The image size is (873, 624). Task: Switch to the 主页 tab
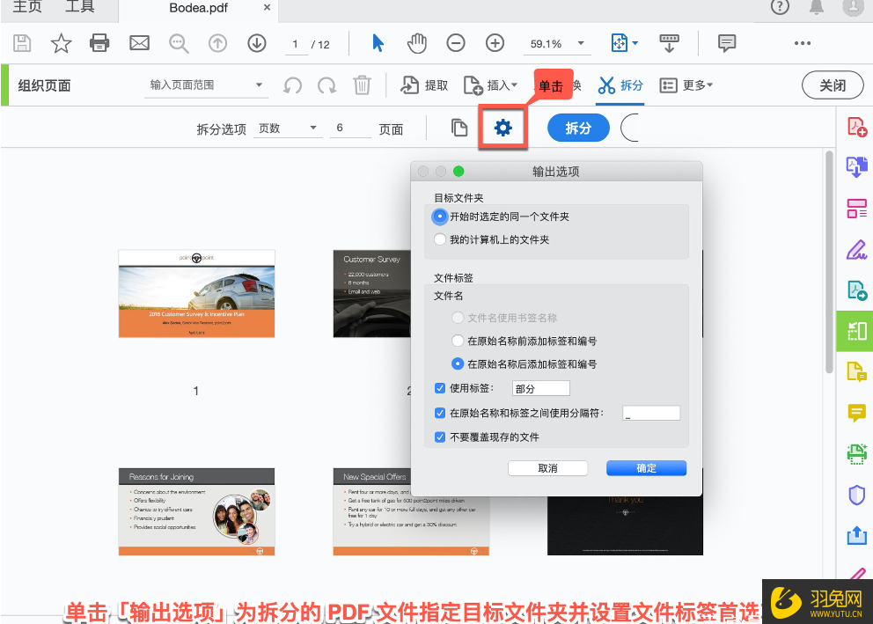(26, 8)
